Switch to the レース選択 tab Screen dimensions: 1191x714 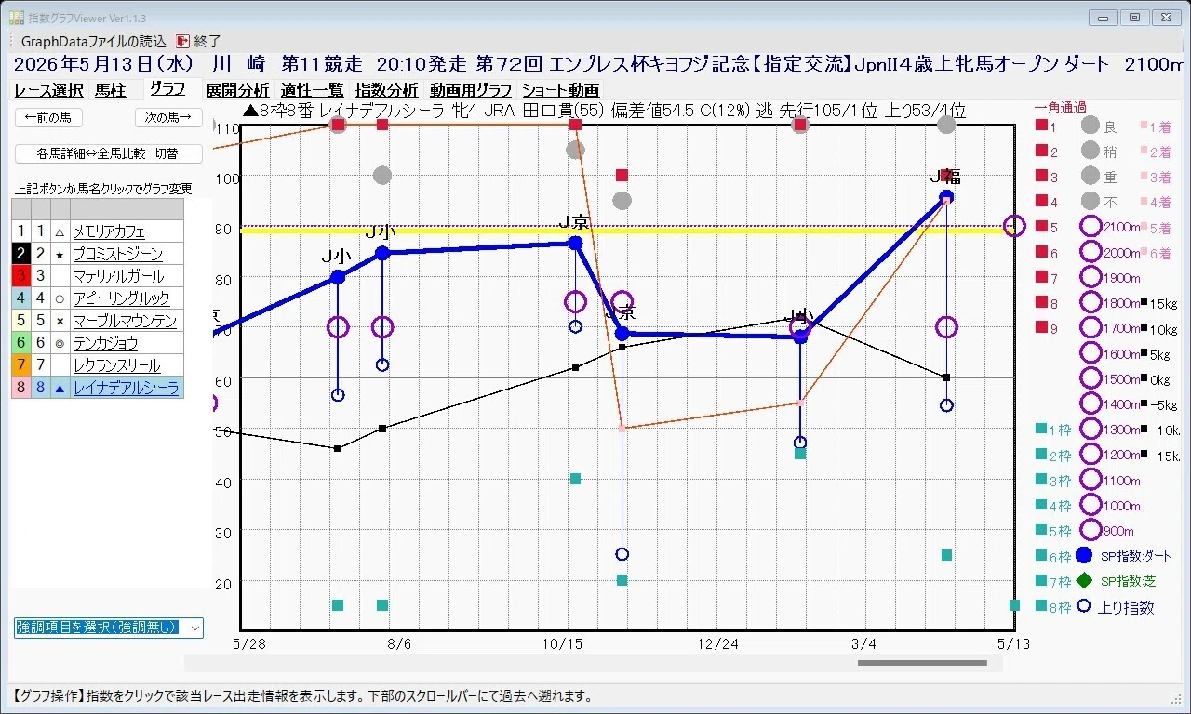[48, 90]
